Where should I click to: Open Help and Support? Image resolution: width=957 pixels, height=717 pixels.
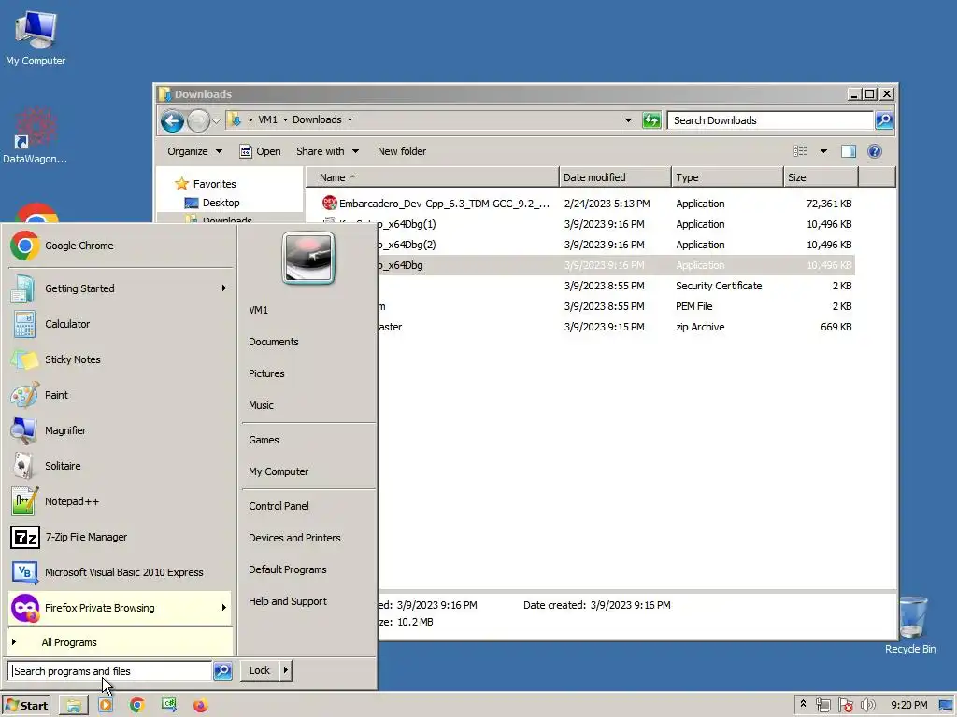tap(288, 601)
